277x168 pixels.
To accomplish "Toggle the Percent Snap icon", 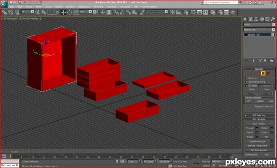I will point(128,12).
